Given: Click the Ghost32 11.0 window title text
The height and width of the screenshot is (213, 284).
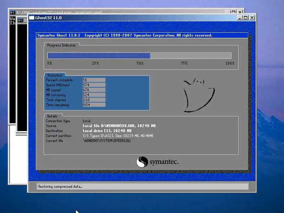Looking at the screenshot, I should click(48, 18).
